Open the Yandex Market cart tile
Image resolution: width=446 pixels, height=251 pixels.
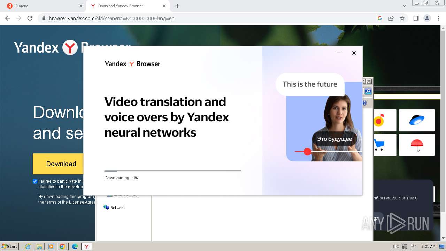click(x=379, y=145)
